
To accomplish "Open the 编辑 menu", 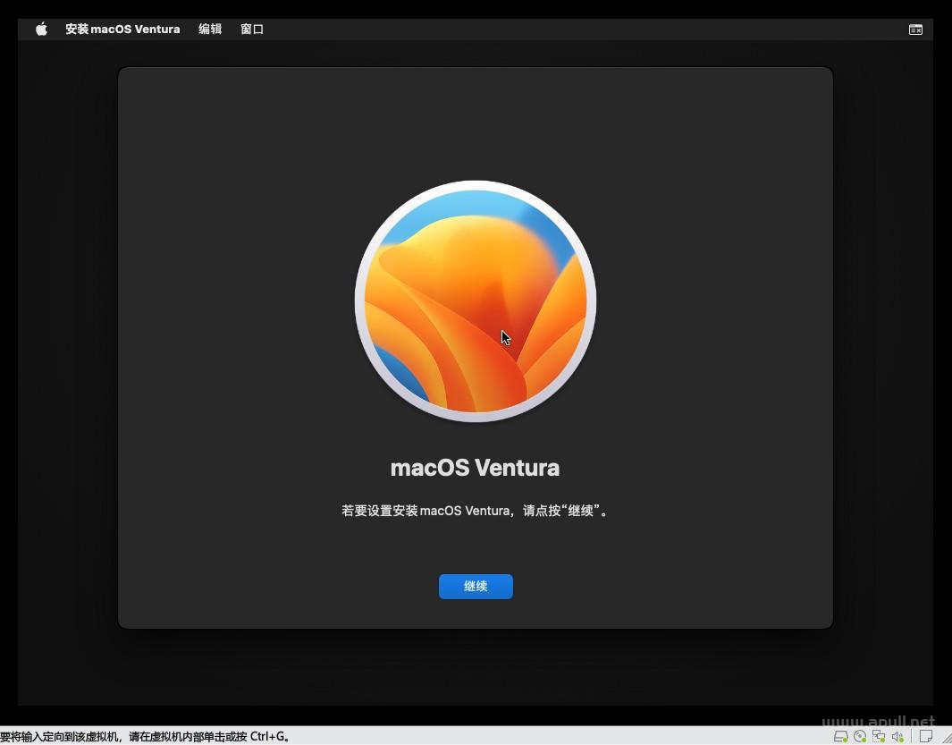I will coord(210,30).
